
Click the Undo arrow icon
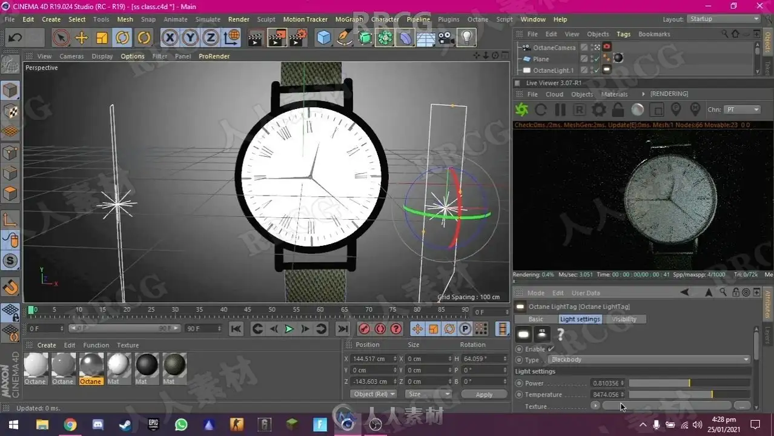click(15, 38)
